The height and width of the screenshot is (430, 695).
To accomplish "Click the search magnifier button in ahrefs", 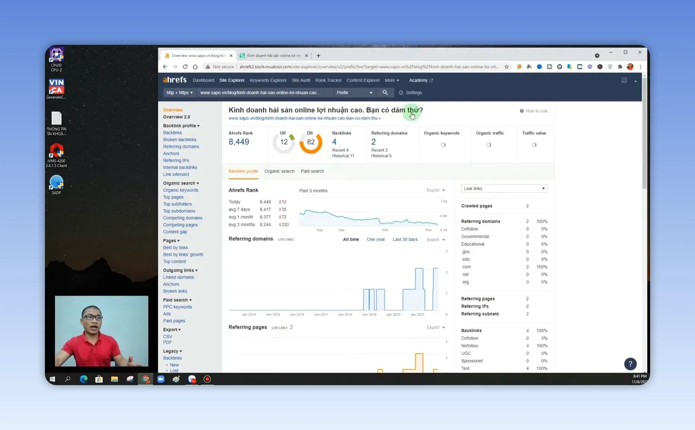I will [385, 93].
